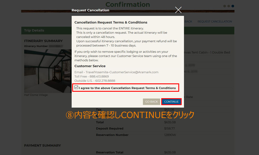Click the GO BACK button
This screenshot has width=259, height=155.
click(151, 101)
